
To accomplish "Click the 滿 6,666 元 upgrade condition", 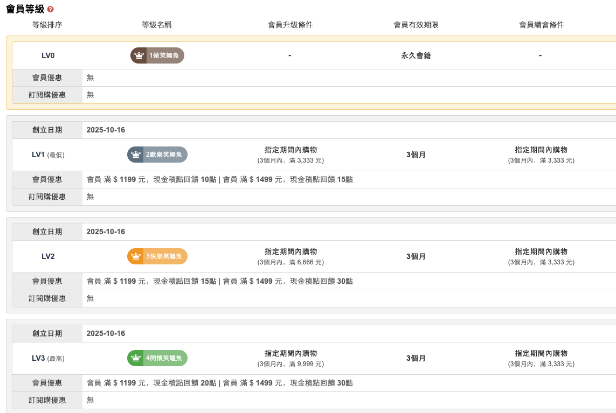I will [x=290, y=262].
